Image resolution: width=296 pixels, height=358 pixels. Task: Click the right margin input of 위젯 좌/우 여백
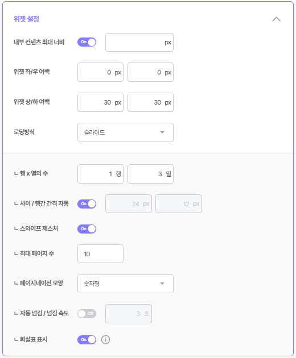(150, 72)
